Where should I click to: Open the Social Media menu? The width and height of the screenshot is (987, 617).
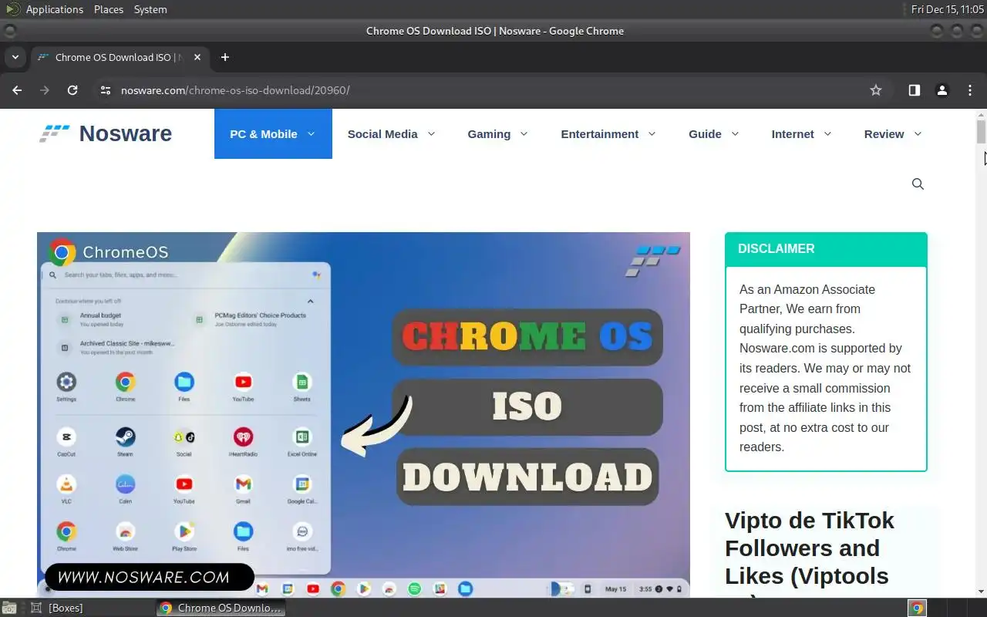391,133
